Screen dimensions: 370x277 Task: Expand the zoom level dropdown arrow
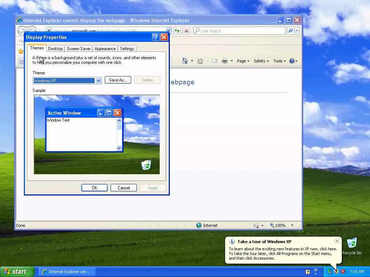(292, 225)
